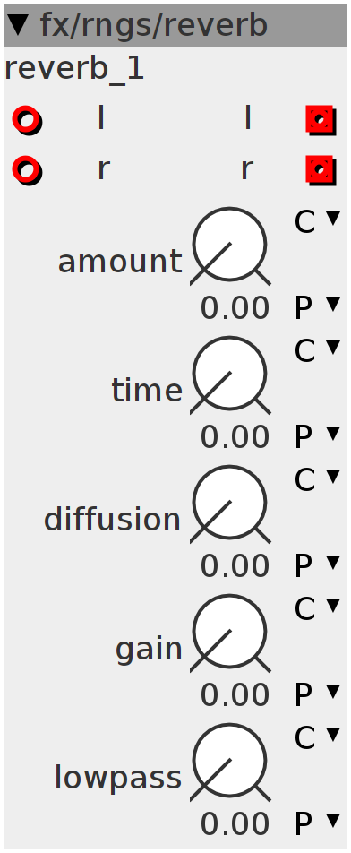Viewport: 351px width, 853px height.
Task: Open the P dropdown for lowpass
Action: pos(317,823)
